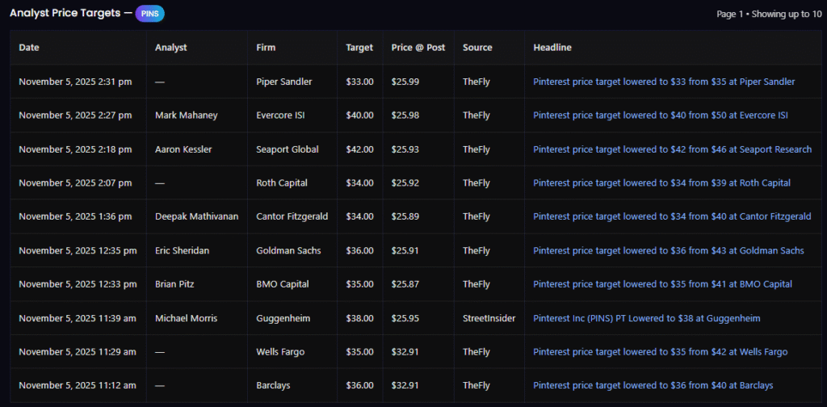Open Goldman Sachs price target headline
The height and width of the screenshot is (407, 827).
click(668, 250)
